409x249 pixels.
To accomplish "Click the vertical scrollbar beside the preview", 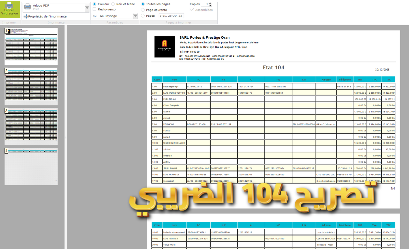I will click(x=66, y=137).
